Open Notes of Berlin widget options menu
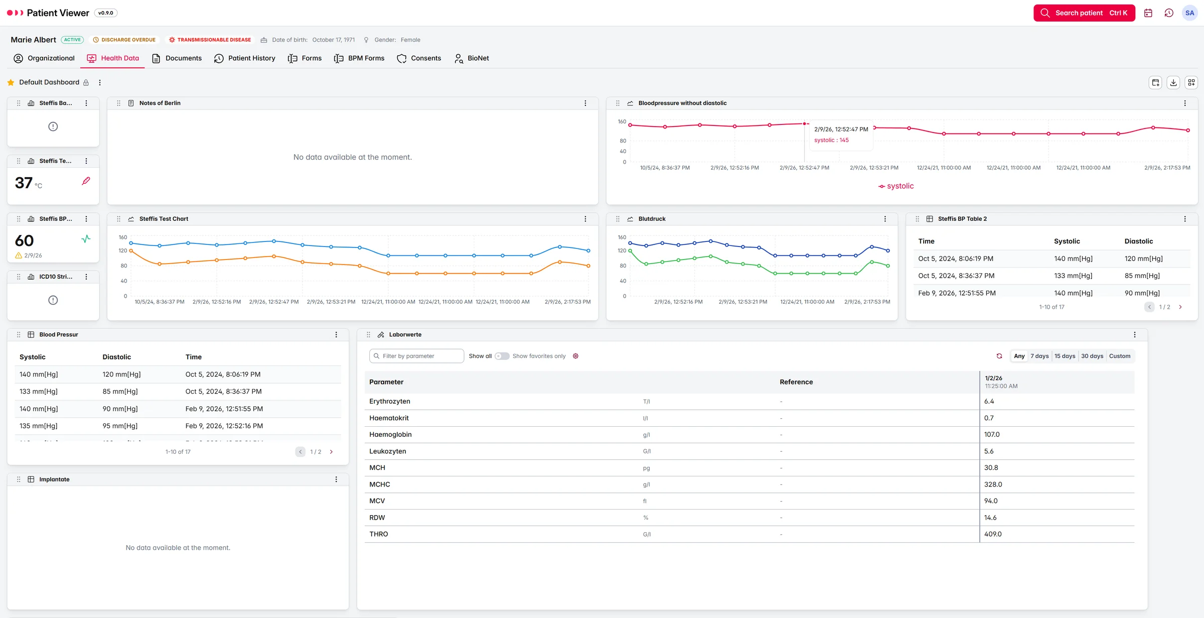This screenshot has height=618, width=1204. coord(585,103)
